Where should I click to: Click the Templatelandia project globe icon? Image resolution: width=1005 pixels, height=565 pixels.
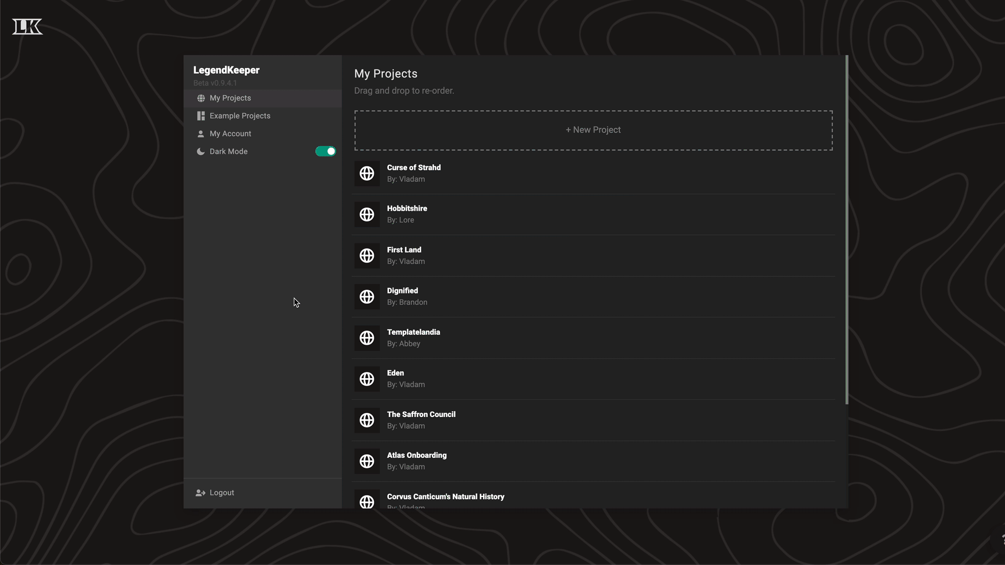(x=367, y=338)
